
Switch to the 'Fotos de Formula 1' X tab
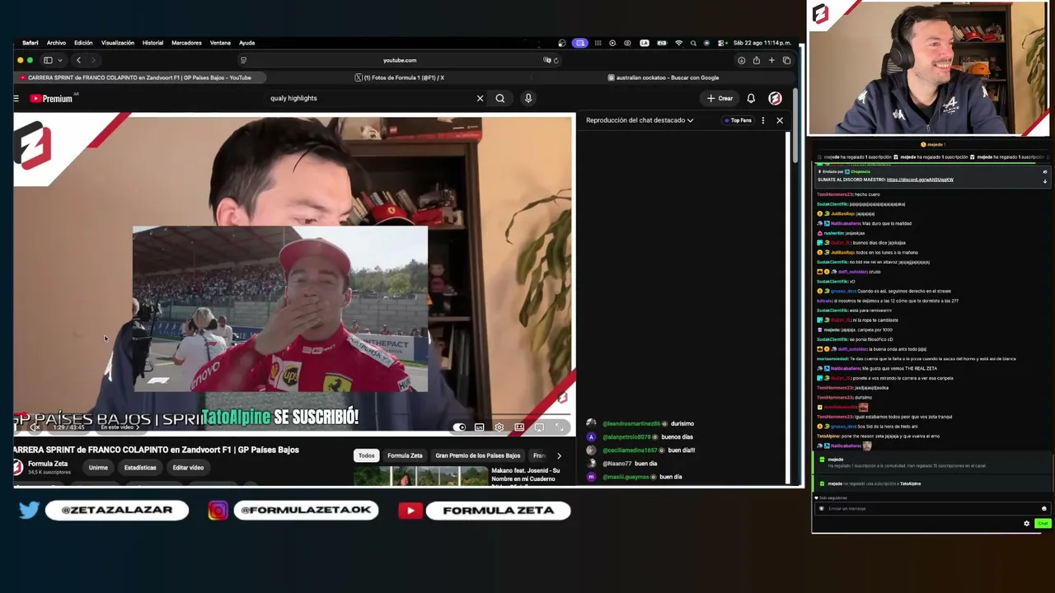pos(400,77)
